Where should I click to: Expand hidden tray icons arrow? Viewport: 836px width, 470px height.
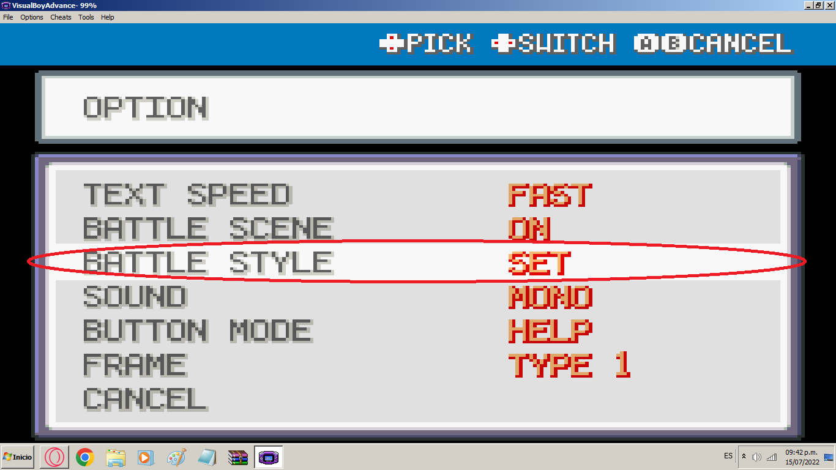744,457
